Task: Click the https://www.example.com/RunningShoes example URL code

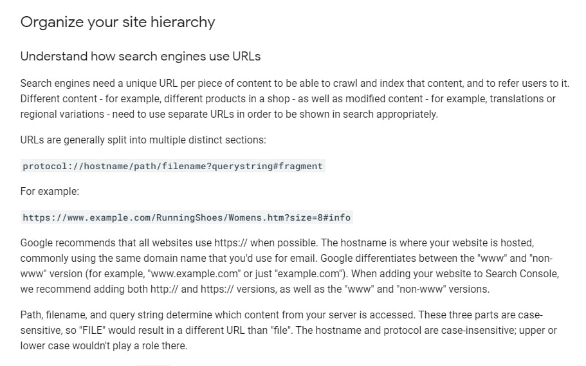Action: (187, 218)
